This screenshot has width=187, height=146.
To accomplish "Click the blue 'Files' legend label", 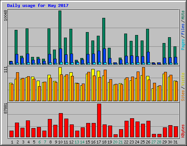I will (183, 29).
